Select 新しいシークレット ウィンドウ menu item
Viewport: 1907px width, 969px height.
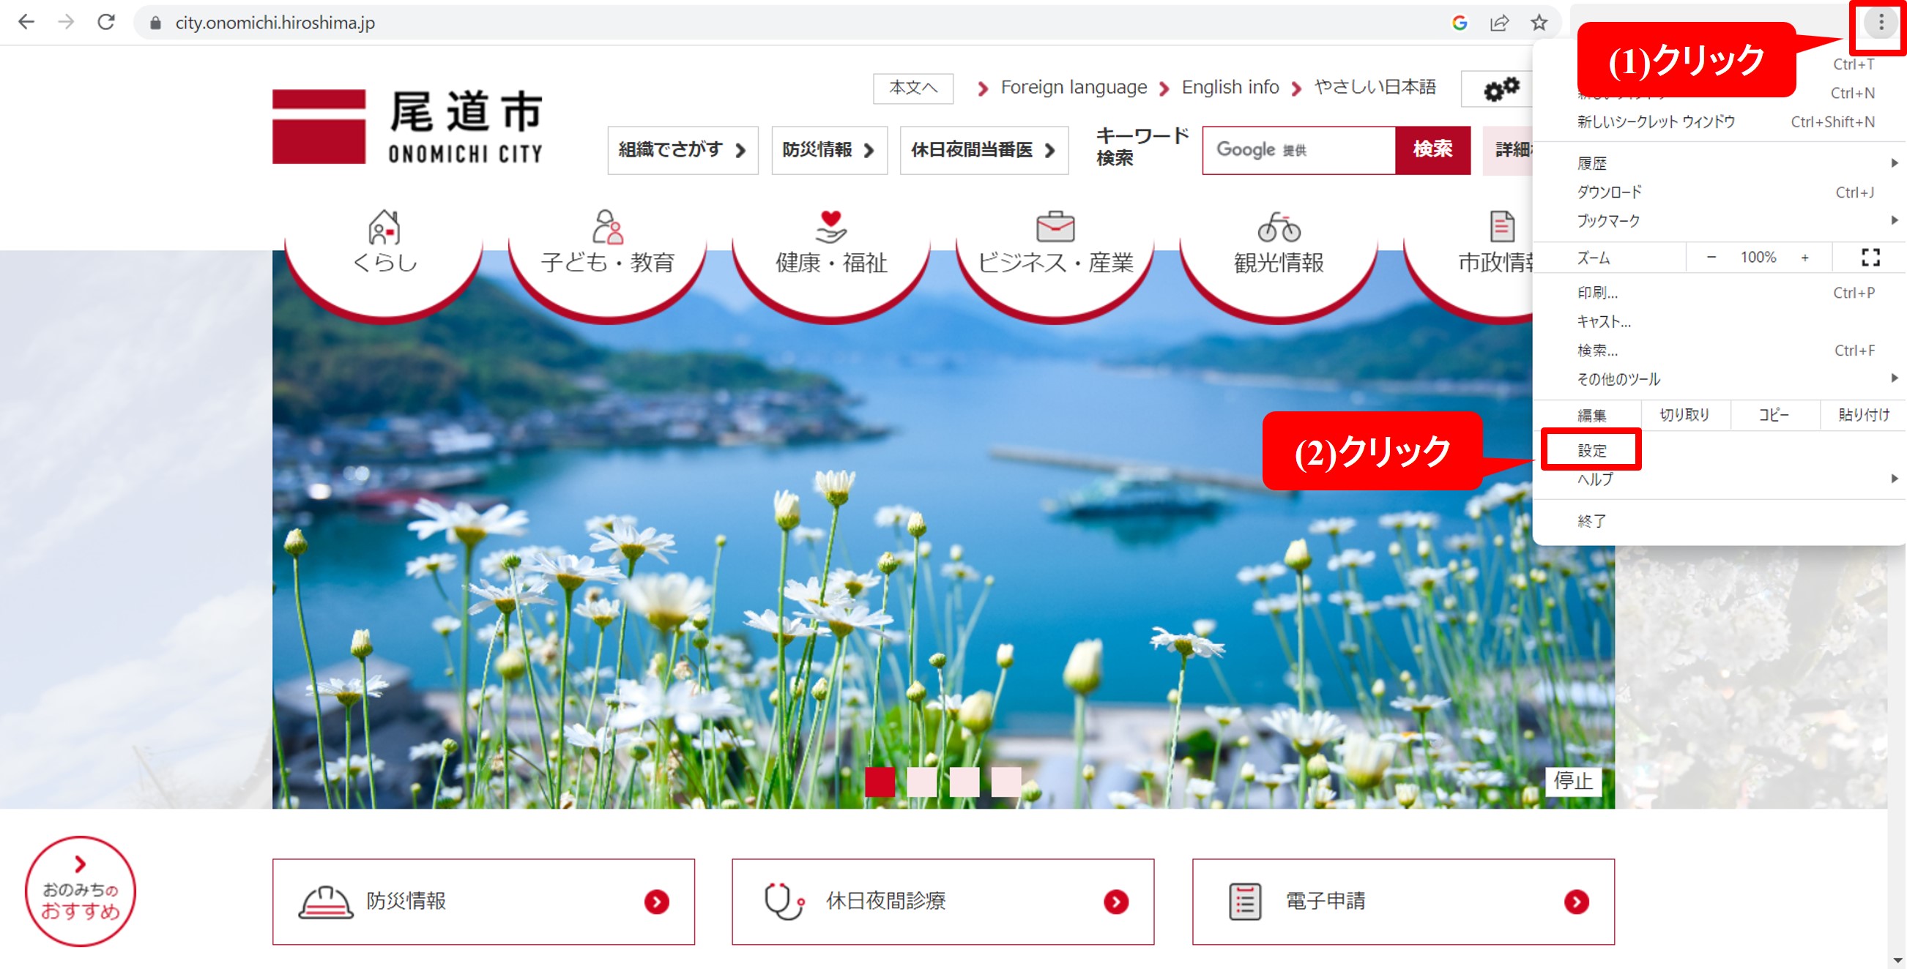point(1719,121)
